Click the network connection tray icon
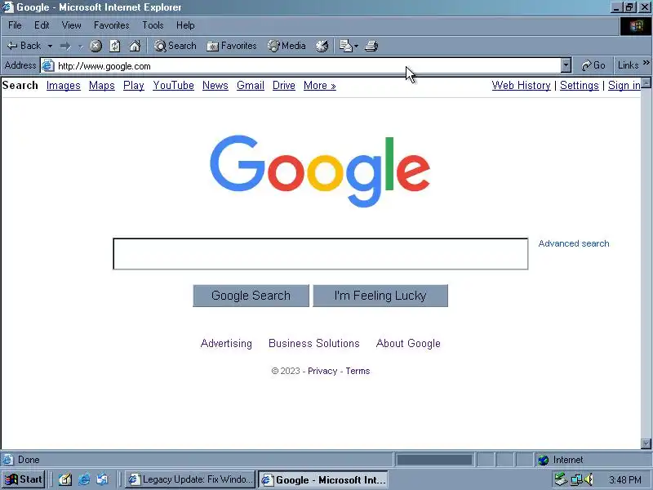Viewport: 653px width, 490px height. 576,479
